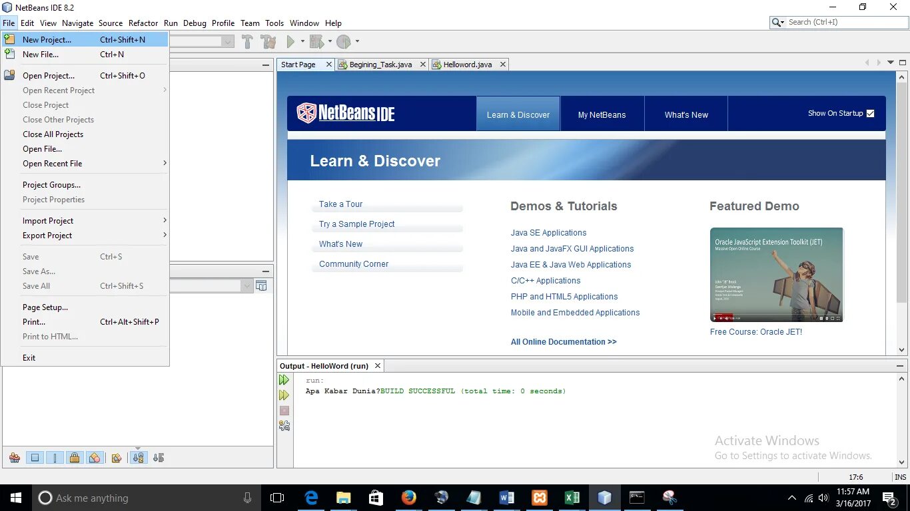
Task: Toggle the shapes filter button after lock
Action: (x=95, y=458)
